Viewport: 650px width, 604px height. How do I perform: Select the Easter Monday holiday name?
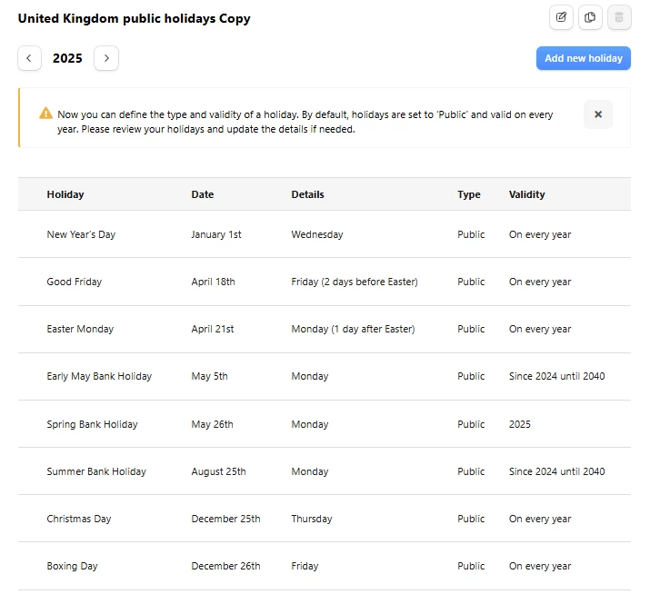(80, 329)
